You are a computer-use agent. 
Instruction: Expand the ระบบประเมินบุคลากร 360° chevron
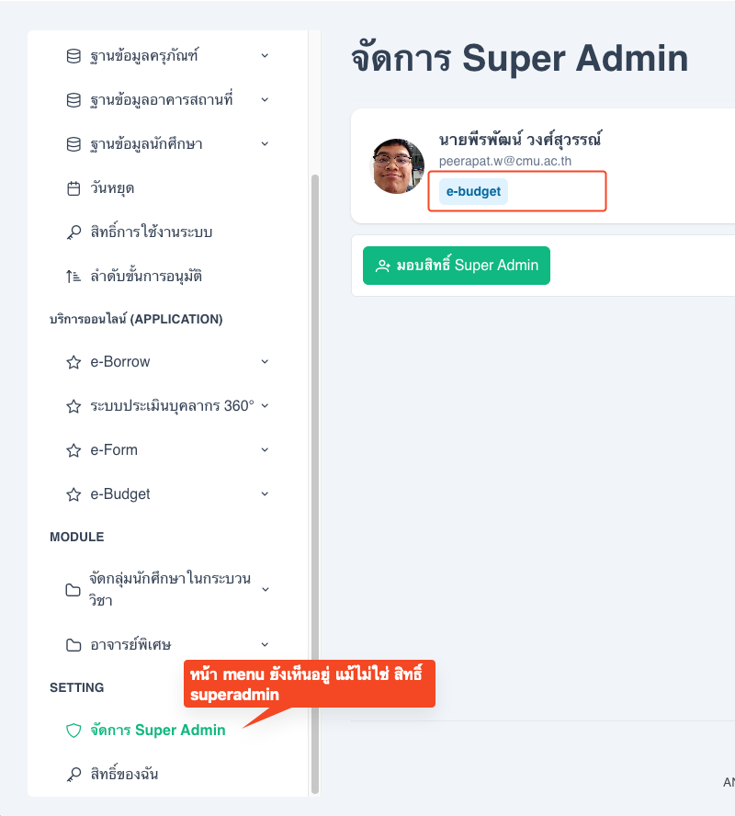265,406
